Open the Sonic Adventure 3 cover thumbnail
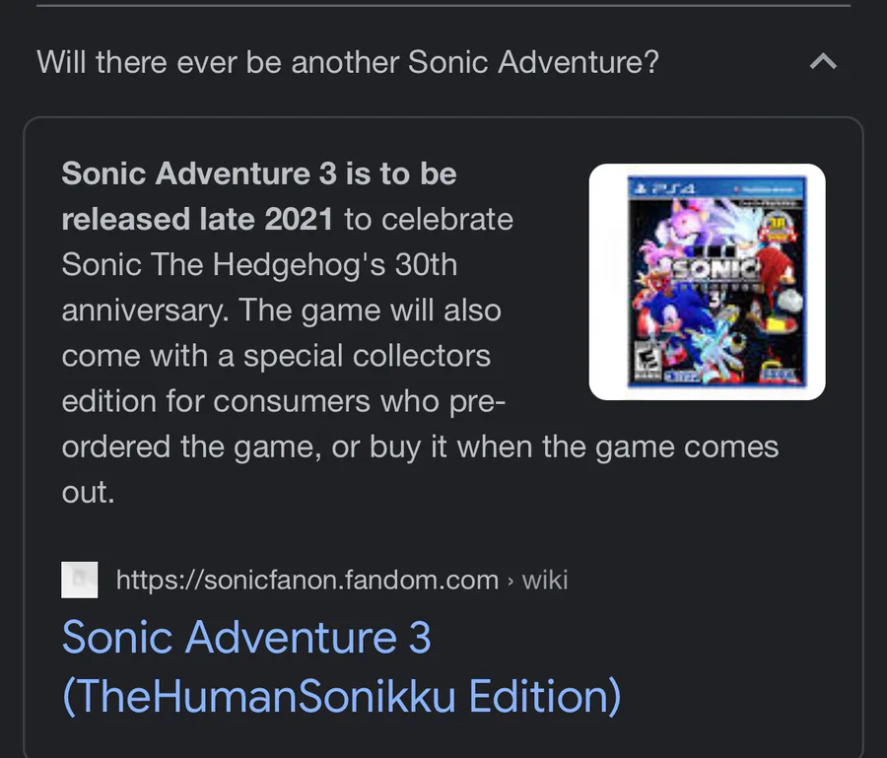The width and height of the screenshot is (887, 758). (707, 282)
